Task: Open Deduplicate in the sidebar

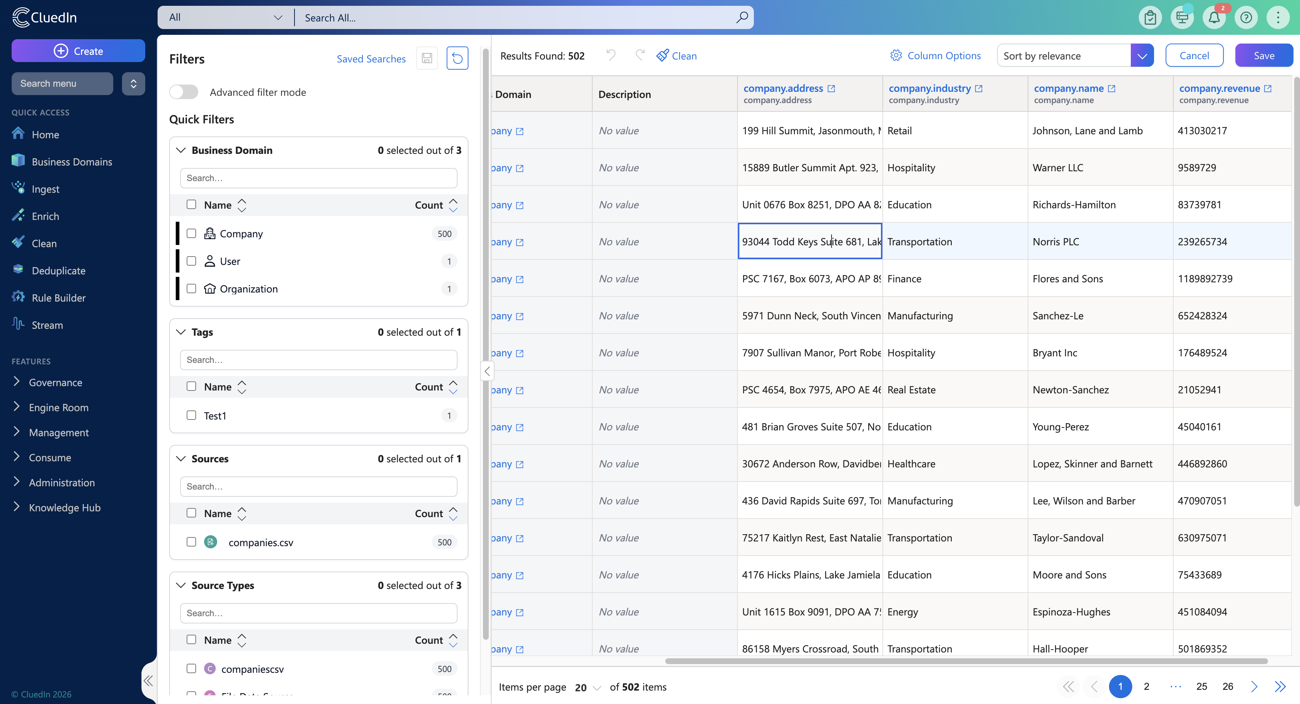Action: point(58,270)
